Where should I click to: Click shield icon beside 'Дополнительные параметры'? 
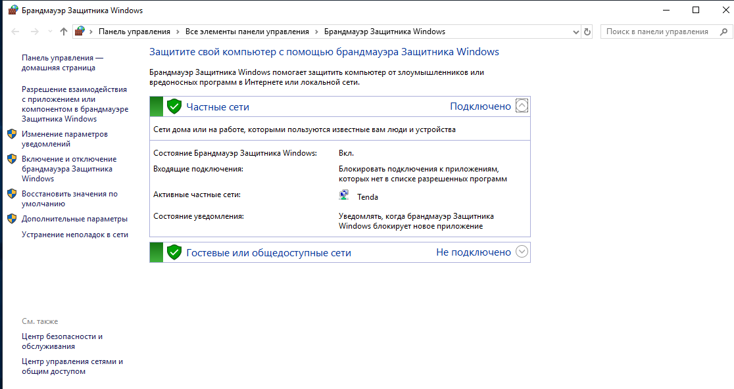tap(12, 219)
